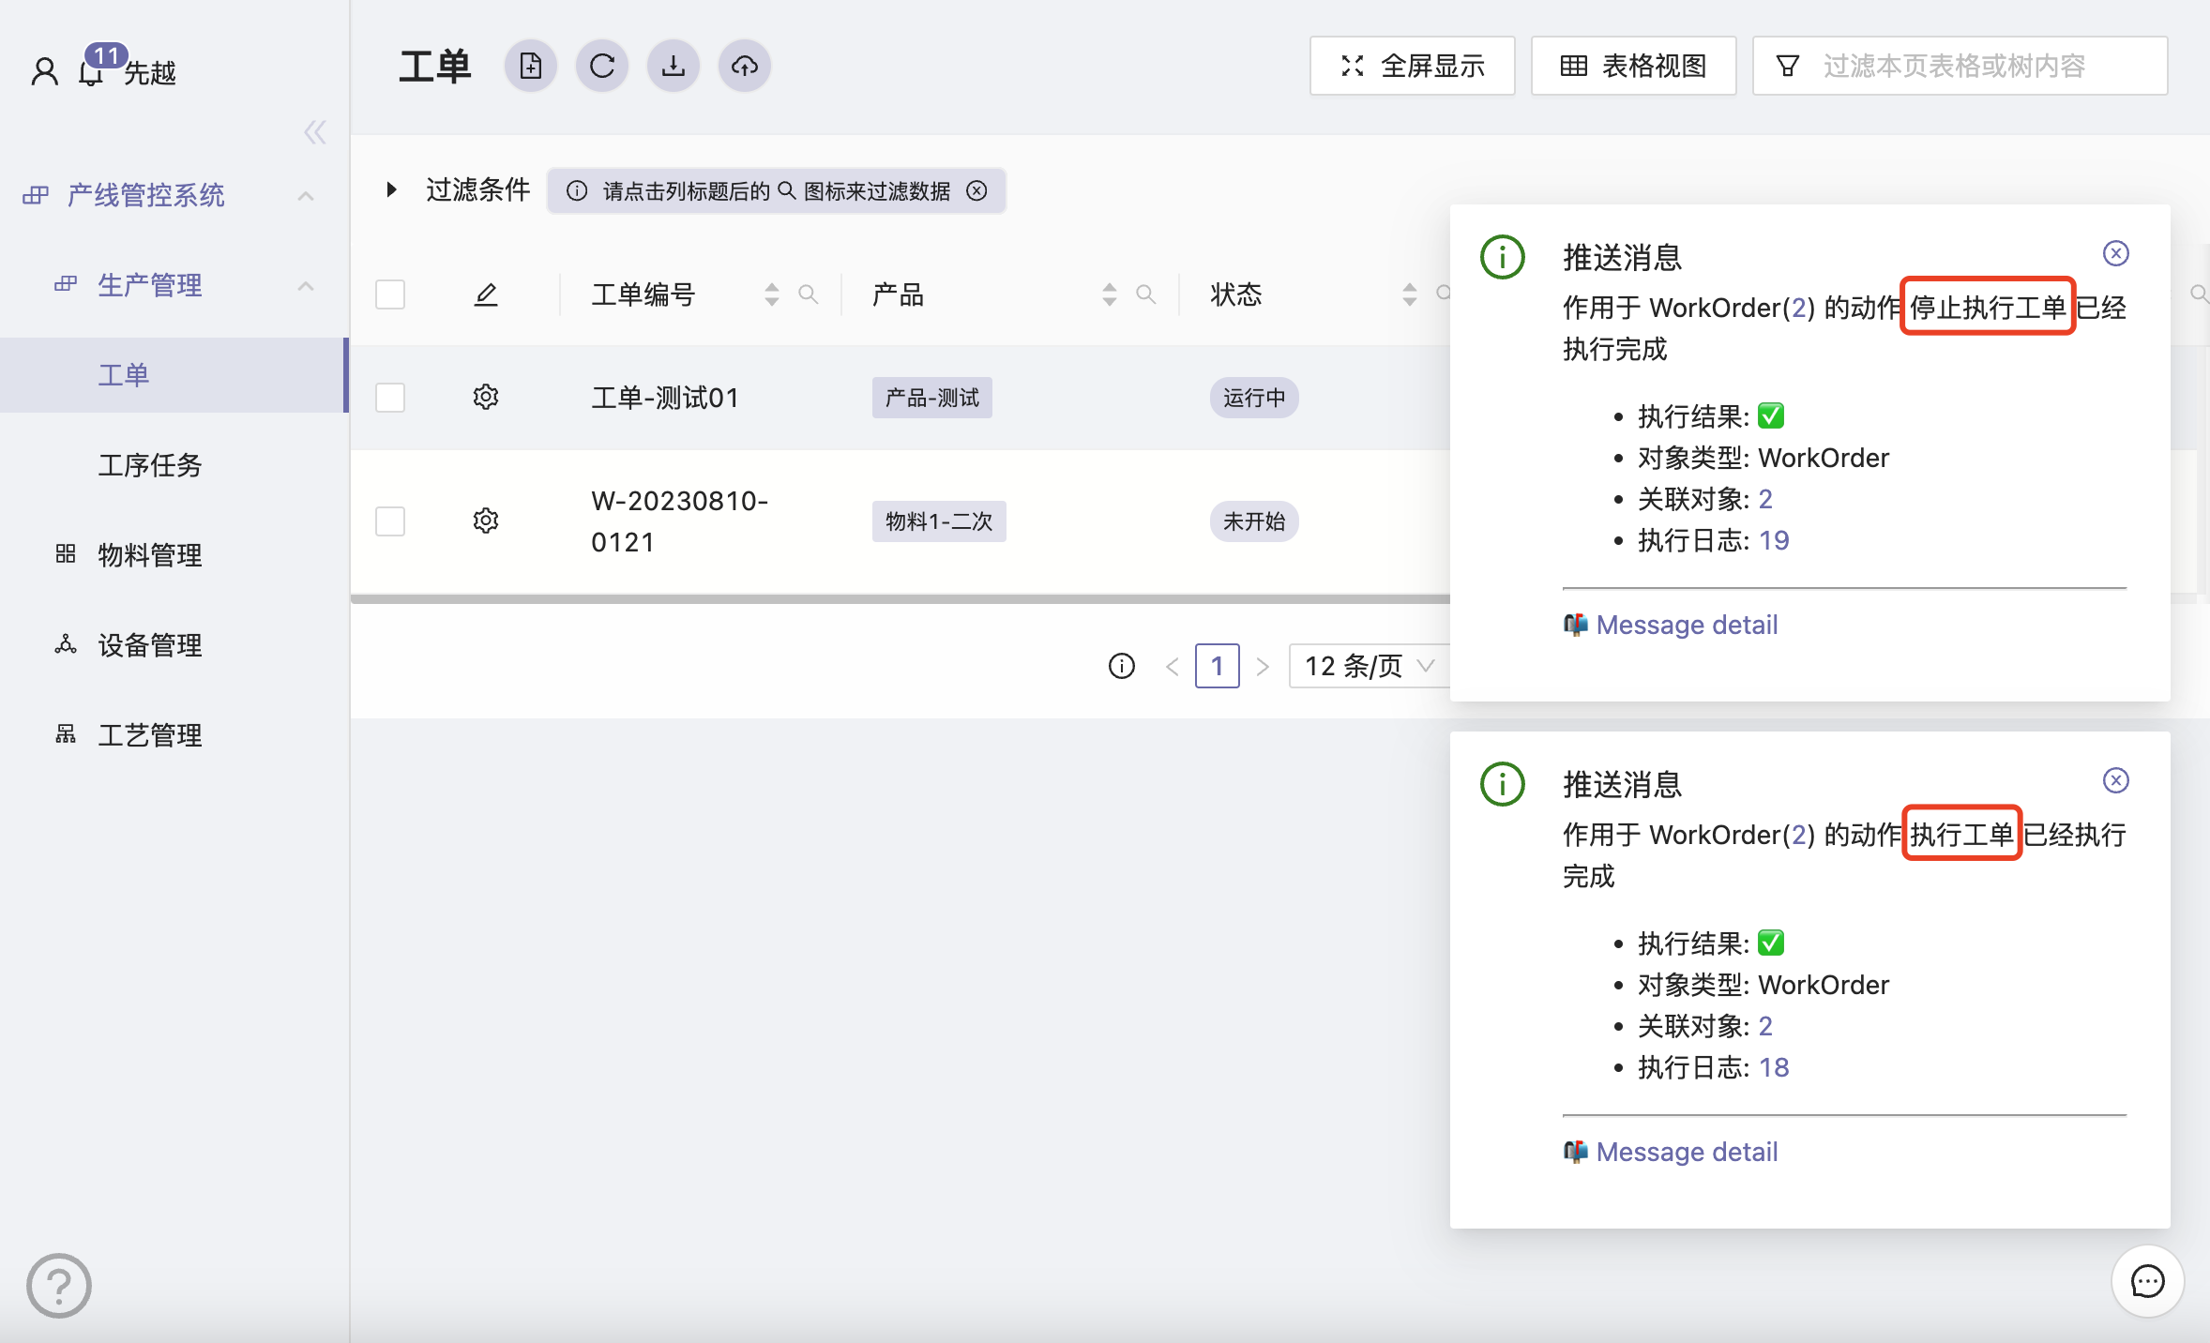The image size is (2210, 1343).
Task: Open notification bell with badge 11
Action: [92, 71]
